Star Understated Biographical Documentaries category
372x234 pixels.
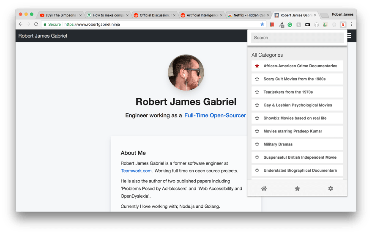pos(257,171)
